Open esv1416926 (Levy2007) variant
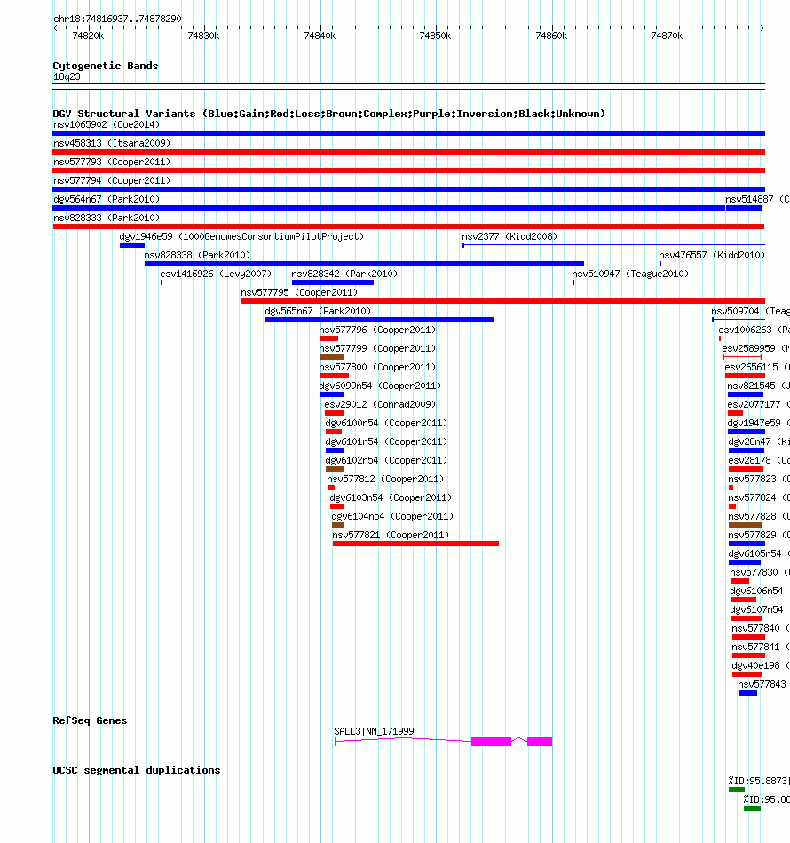This screenshot has width=790, height=843. click(216, 274)
